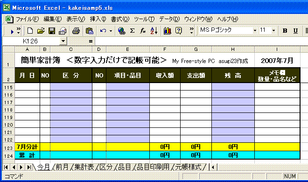Toggle Underline formatting
308x182 pixels.
pos(295,31)
